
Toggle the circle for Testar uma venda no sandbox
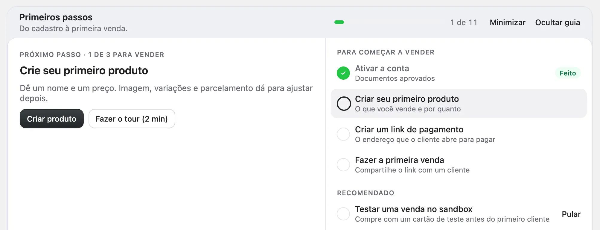[x=343, y=214]
